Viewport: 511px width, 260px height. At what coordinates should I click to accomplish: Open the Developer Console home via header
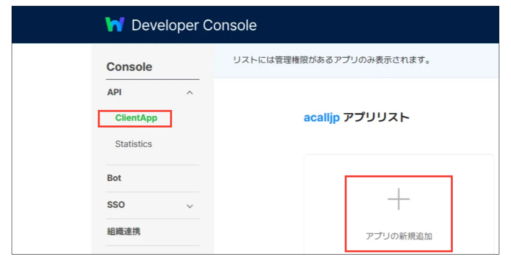194,25
